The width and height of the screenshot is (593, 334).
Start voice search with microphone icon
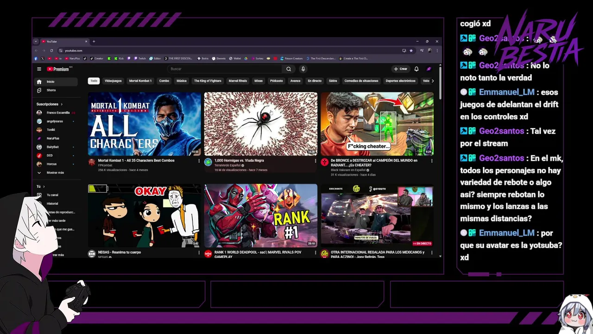pos(303,69)
